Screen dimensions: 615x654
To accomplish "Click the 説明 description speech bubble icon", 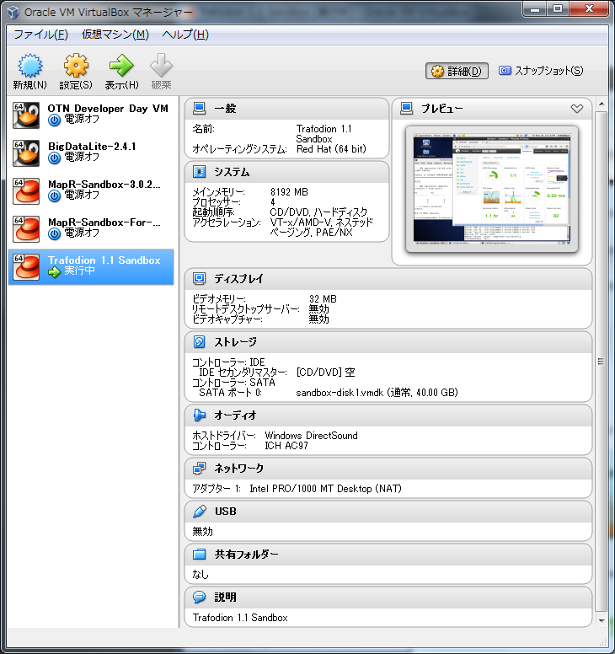I will point(200,598).
